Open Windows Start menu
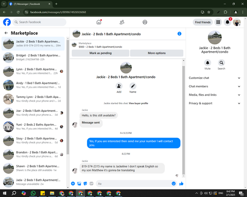 pyautogui.click(x=4, y=193)
